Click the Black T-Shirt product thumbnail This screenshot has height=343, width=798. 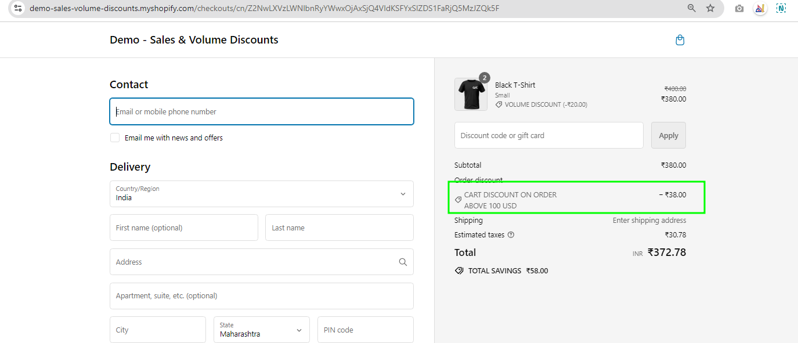(x=471, y=95)
